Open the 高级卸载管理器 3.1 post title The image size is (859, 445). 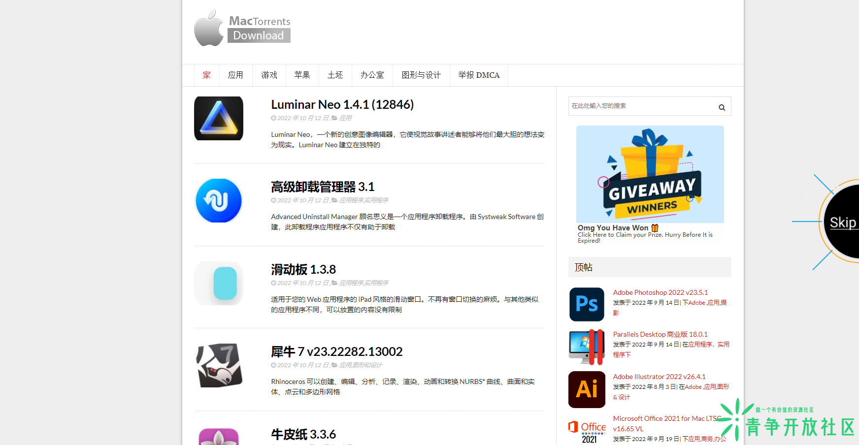(323, 187)
